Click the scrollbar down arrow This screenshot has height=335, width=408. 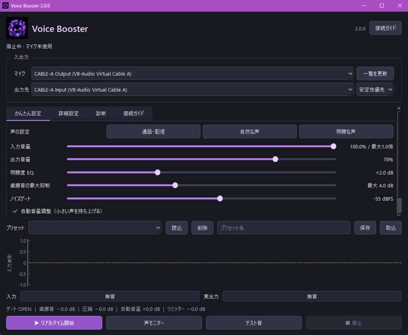coord(399,215)
